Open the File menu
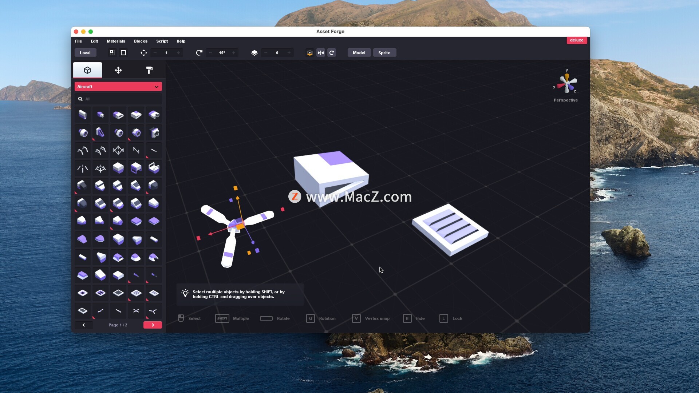The image size is (699, 393). [x=78, y=41]
